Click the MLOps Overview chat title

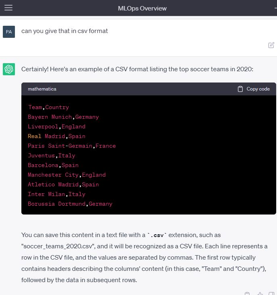142,8
